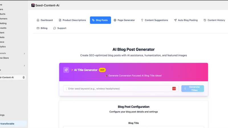
Task: Click the HOT badge
Action: 102,70
